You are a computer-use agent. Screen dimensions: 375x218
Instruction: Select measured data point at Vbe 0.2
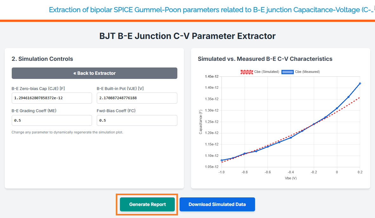tap(360, 83)
